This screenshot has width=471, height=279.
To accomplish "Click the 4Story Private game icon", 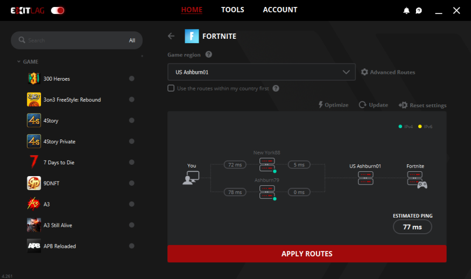I will (34, 141).
